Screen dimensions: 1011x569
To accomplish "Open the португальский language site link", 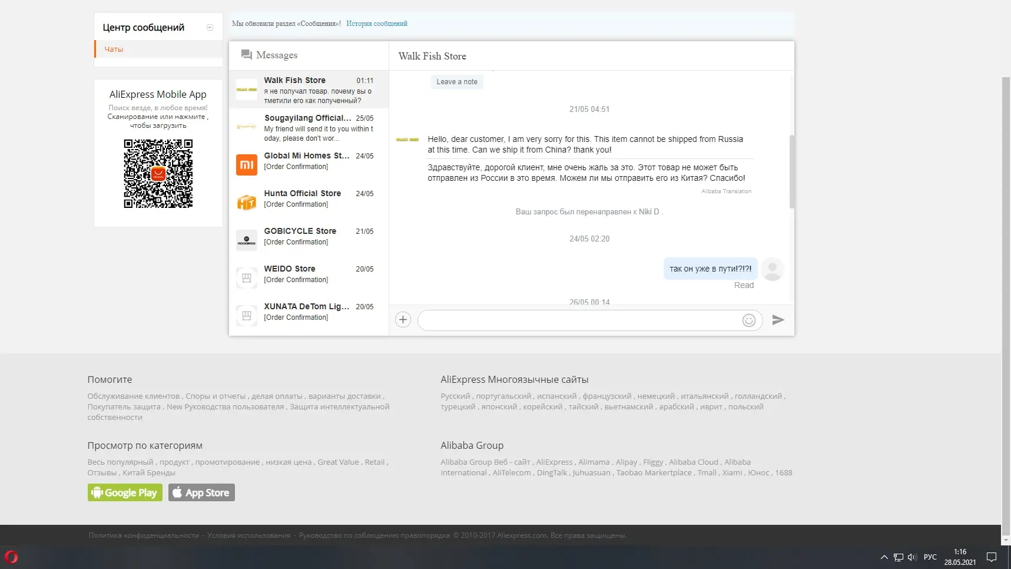I will [503, 396].
